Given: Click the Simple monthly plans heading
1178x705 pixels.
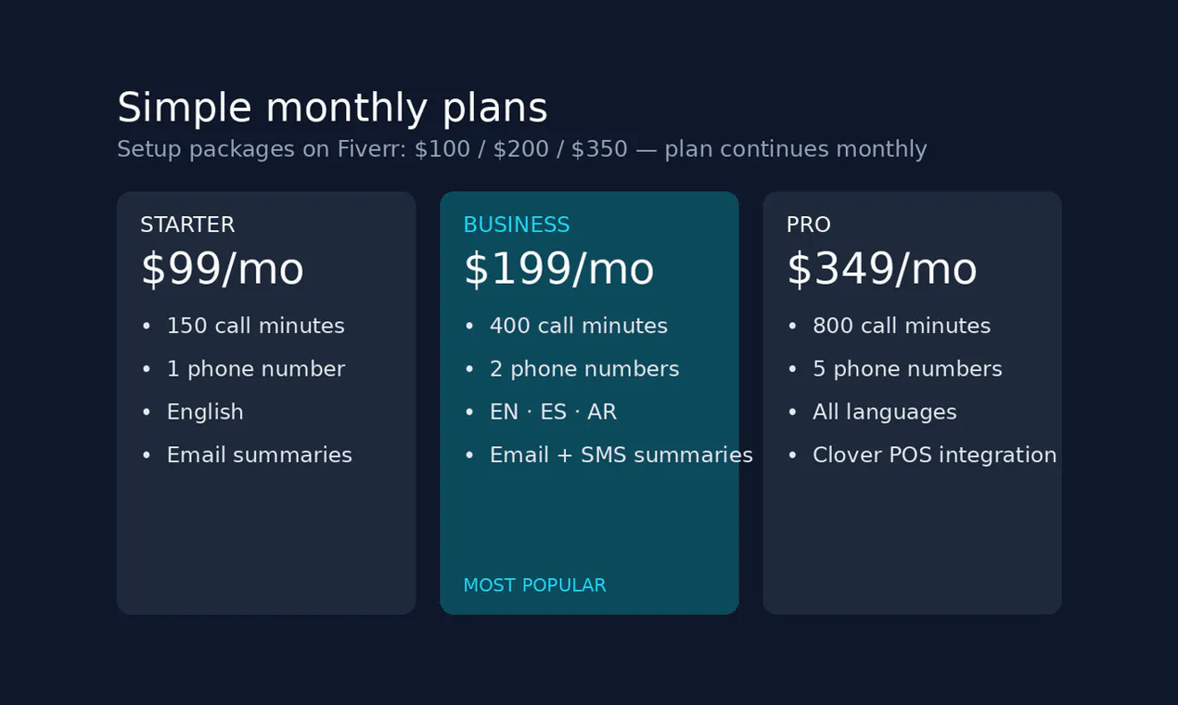Looking at the screenshot, I should point(332,109).
